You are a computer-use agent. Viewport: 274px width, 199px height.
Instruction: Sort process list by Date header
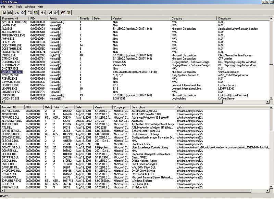pos(102,18)
